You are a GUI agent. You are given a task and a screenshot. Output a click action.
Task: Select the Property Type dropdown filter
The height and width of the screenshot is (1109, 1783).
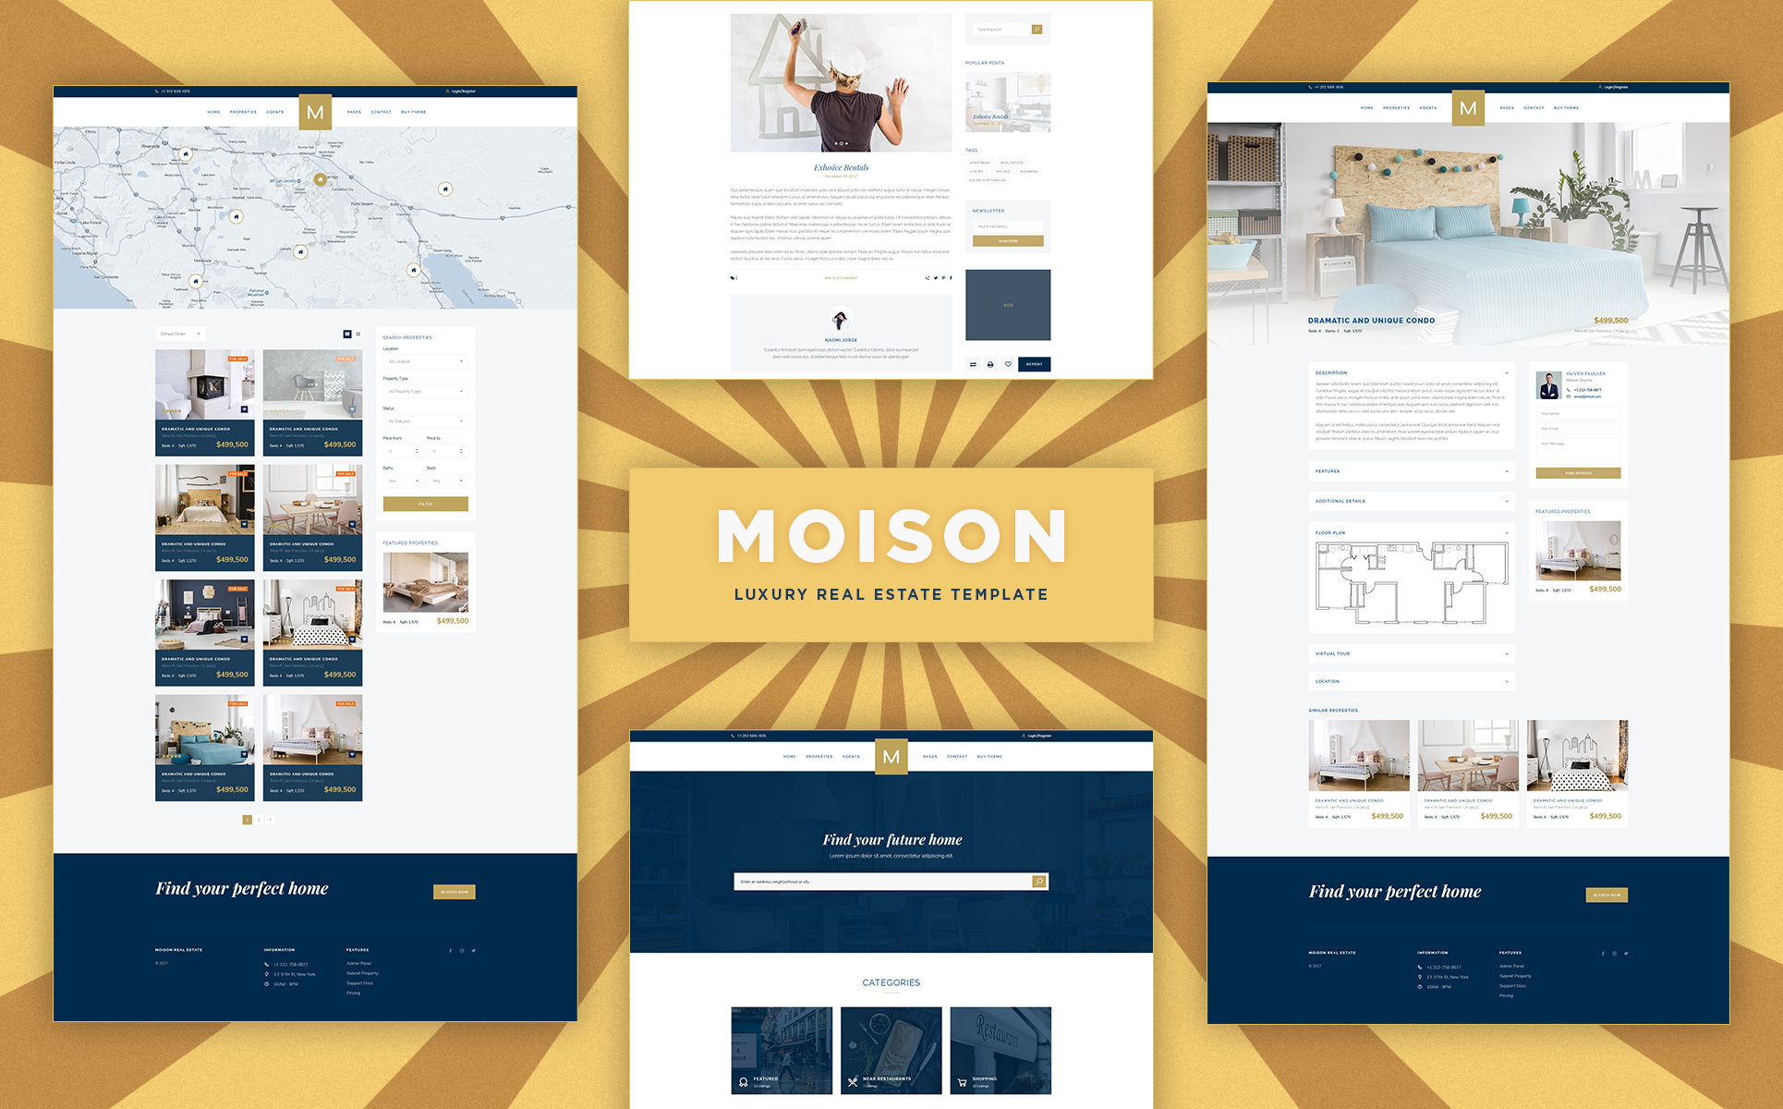point(425,394)
